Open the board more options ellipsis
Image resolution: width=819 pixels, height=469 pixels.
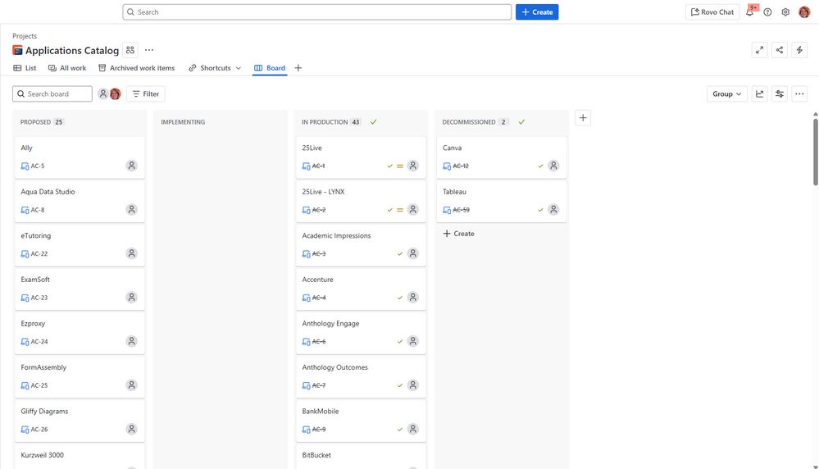tap(799, 94)
